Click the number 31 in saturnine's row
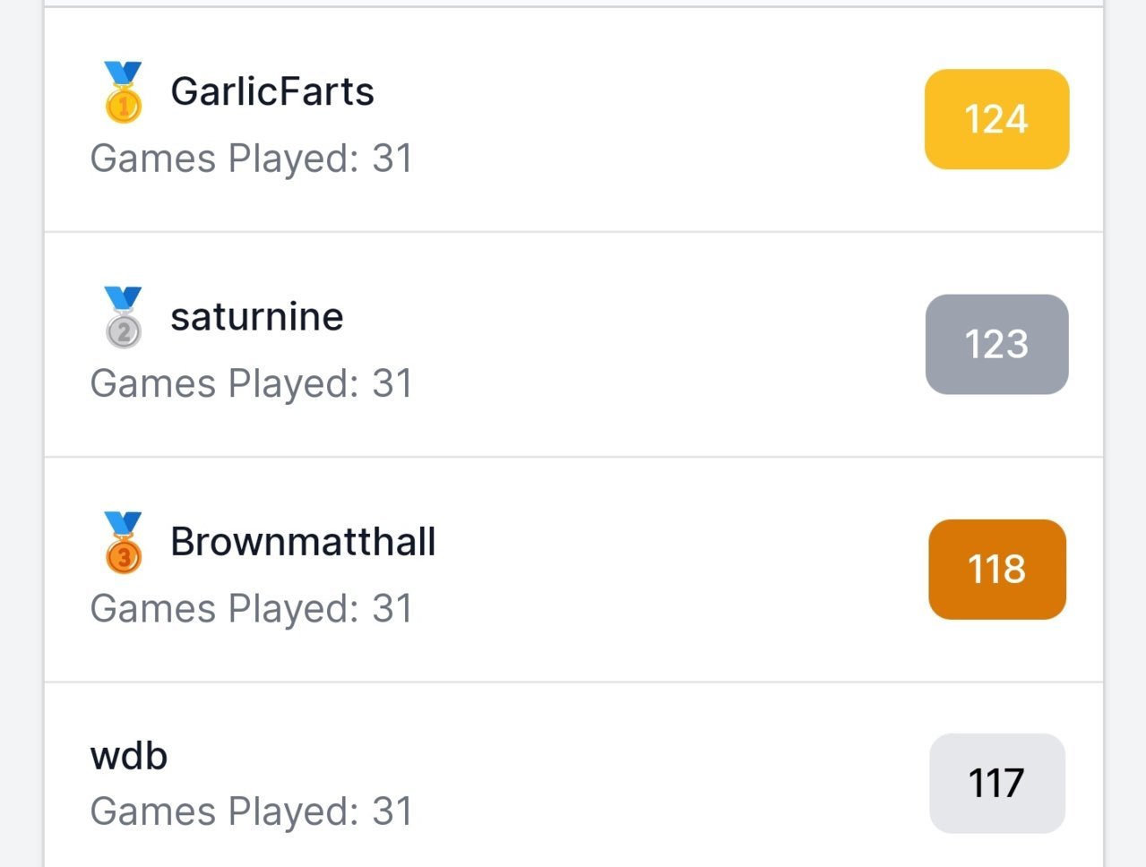This screenshot has width=1146, height=867. tap(392, 383)
